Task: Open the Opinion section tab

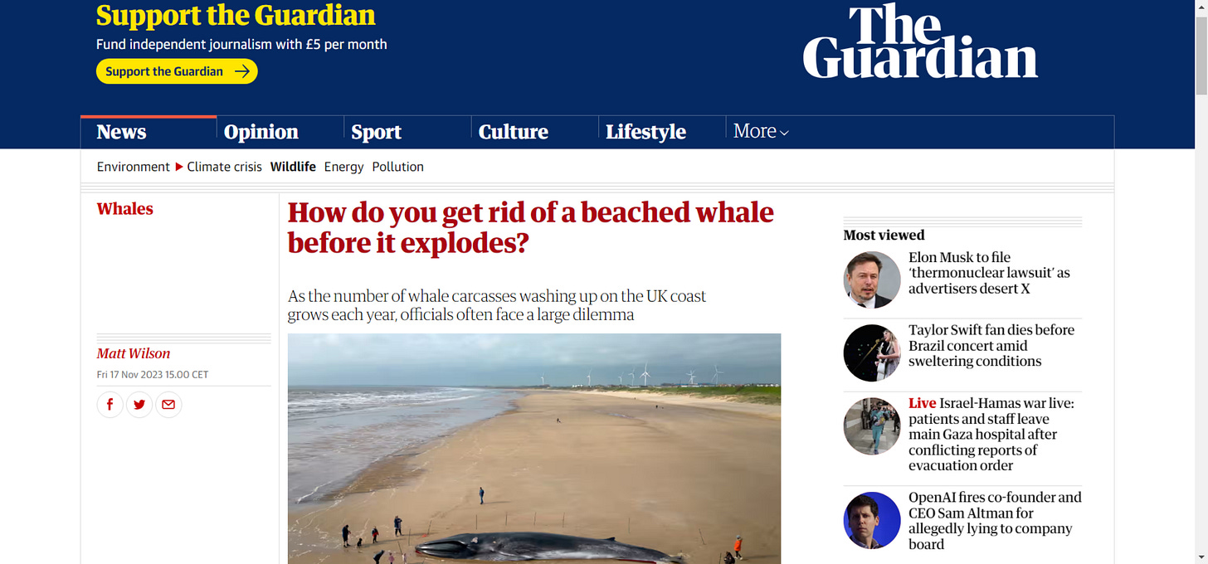Action: 261,132
